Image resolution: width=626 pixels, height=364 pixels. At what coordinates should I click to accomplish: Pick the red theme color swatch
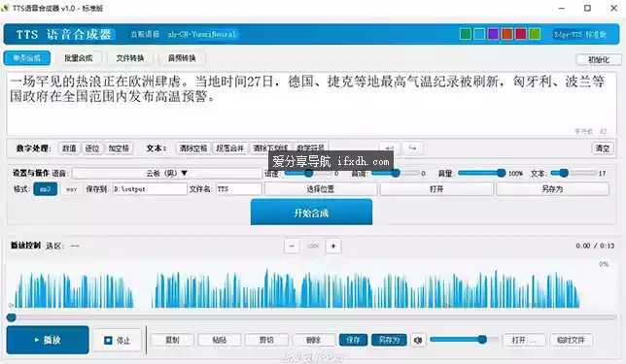[x=521, y=34]
